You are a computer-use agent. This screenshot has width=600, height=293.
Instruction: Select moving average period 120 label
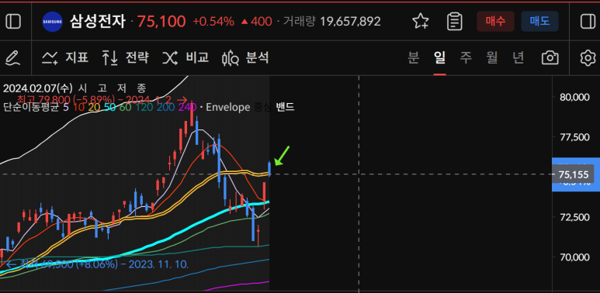click(x=144, y=107)
